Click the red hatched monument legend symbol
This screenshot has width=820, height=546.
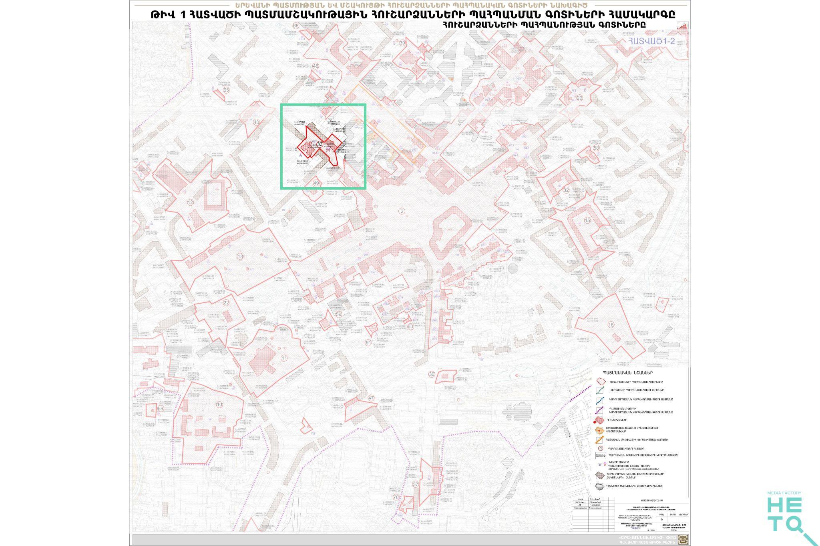(599, 420)
